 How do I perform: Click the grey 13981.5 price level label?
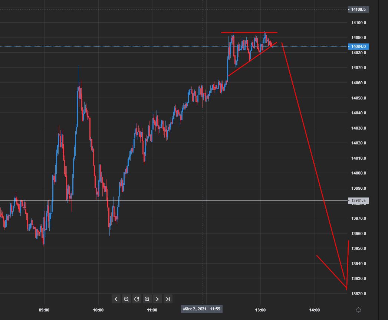point(358,200)
